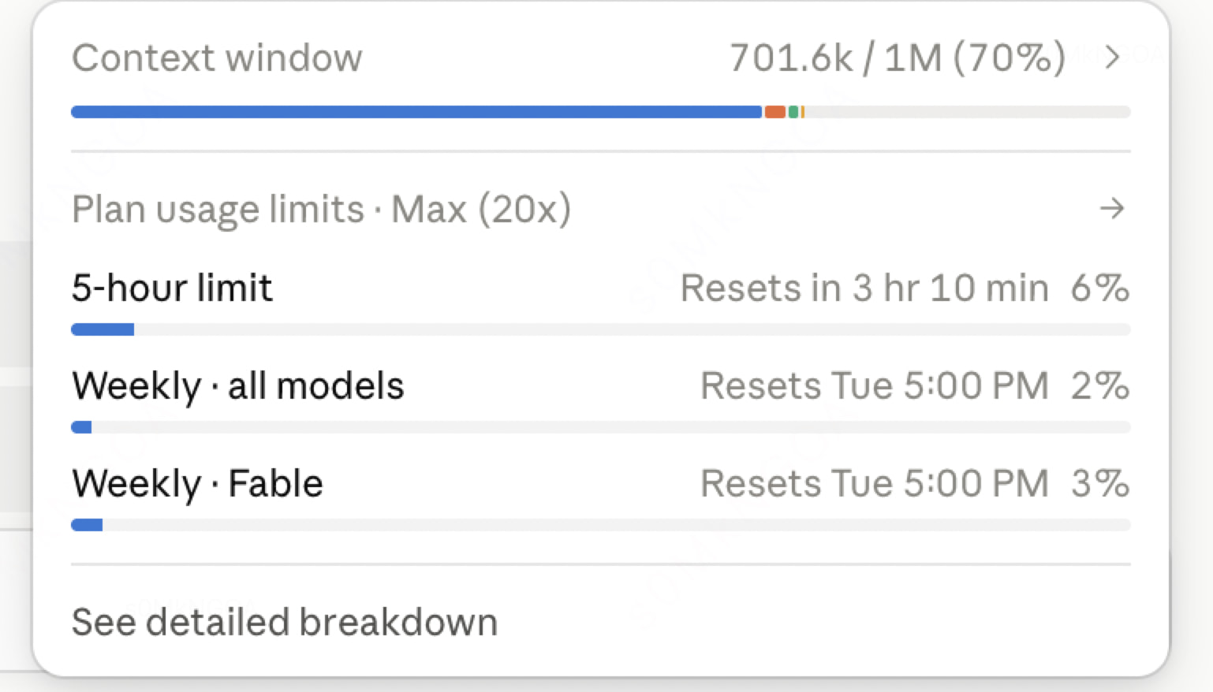Click the 6% usage percentage
The width and height of the screenshot is (1213, 692).
[x=1100, y=288]
